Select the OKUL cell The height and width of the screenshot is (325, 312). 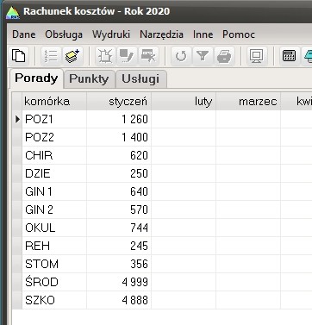(54, 228)
